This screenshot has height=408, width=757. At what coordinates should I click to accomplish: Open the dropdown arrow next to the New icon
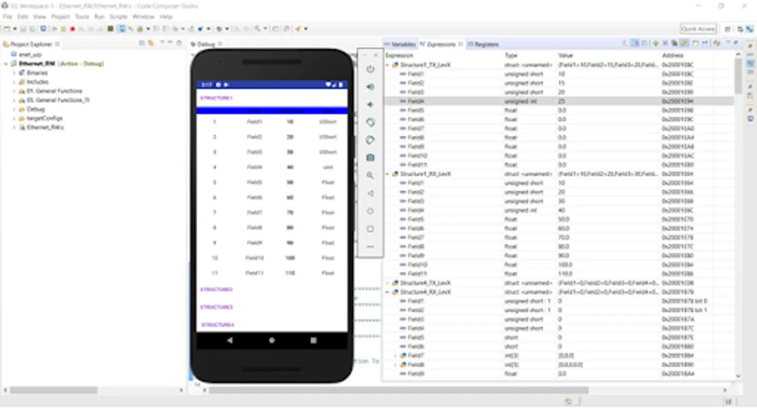[15, 29]
